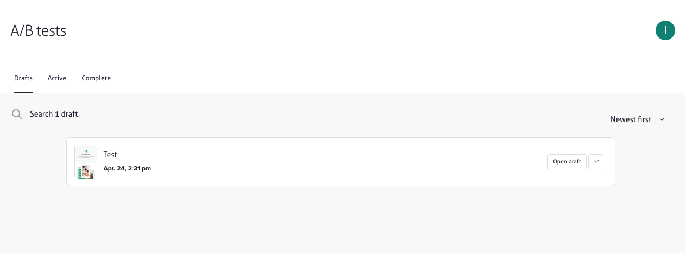Click the magnifying glass search icon
Screen dimensions: 686x253
click(x=17, y=114)
